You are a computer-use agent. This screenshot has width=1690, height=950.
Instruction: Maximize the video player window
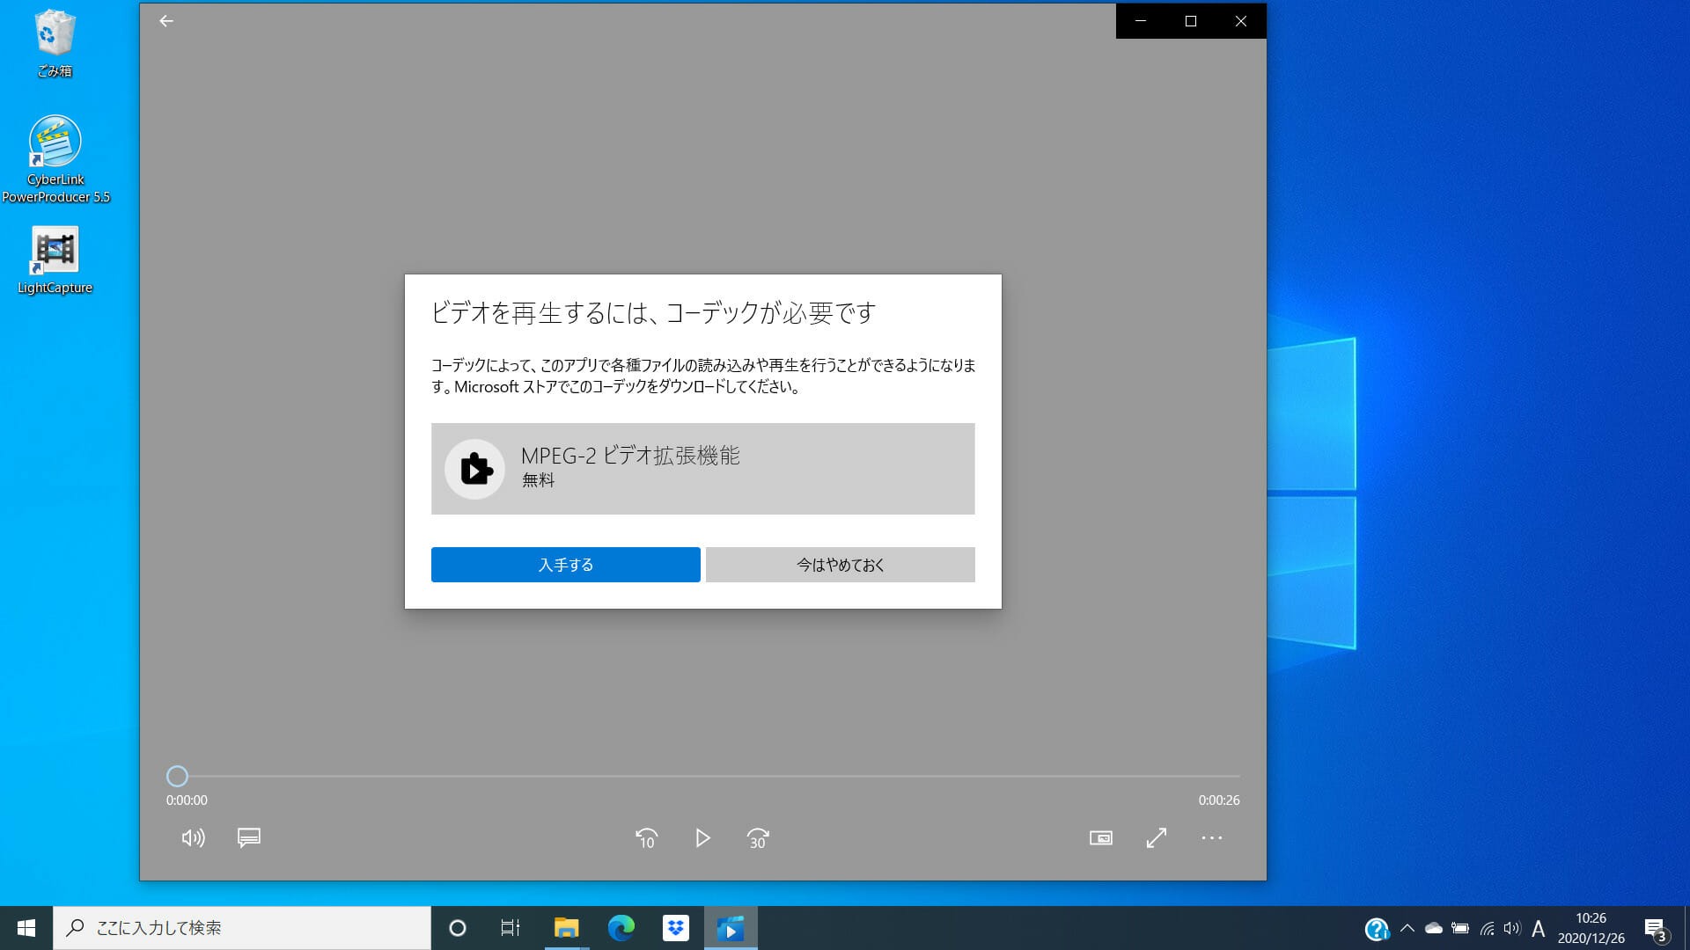pos(1191,21)
